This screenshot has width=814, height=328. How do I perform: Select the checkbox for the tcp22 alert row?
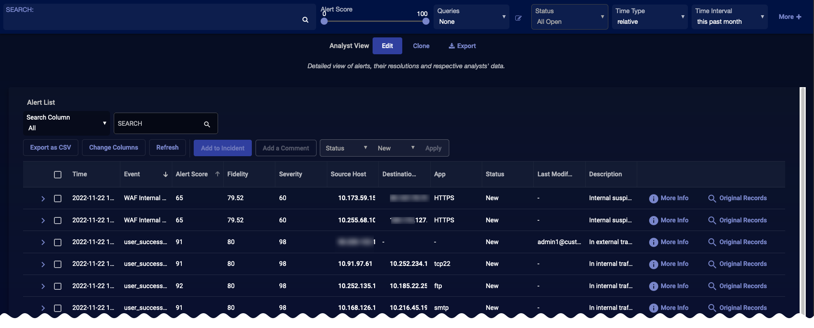click(x=58, y=264)
